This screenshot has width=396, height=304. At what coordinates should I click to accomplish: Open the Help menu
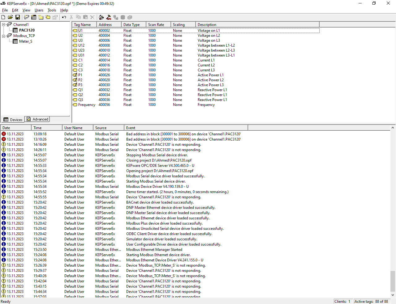point(64,10)
